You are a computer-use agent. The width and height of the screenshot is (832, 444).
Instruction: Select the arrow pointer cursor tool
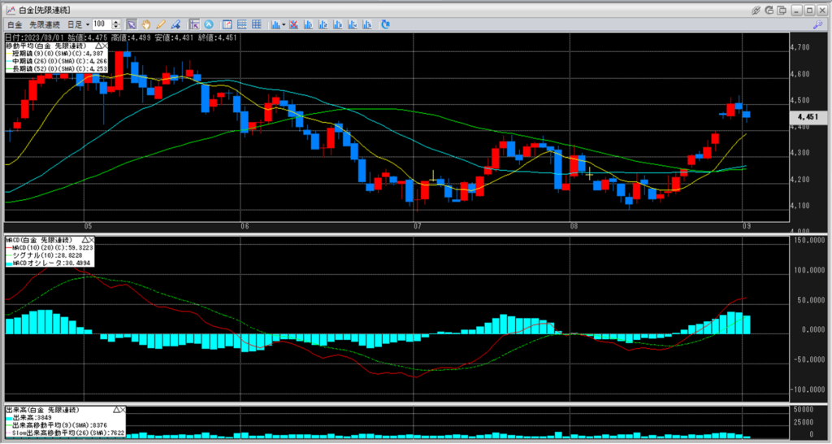tap(132, 24)
